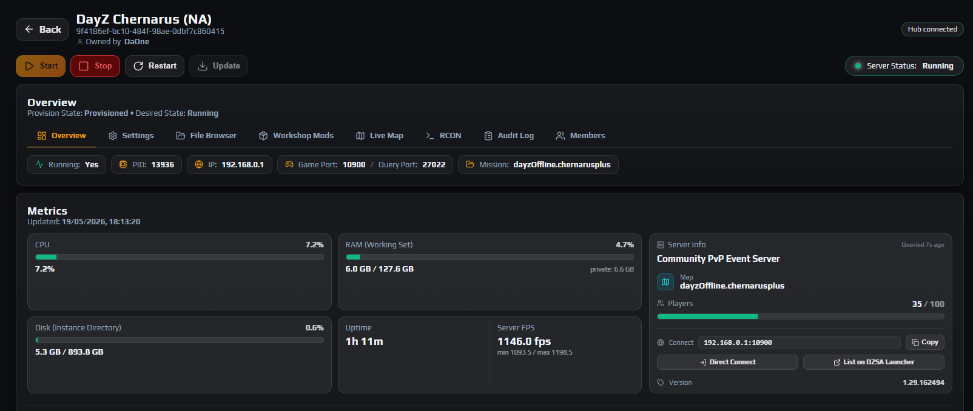Screen dimensions: 973x411
Task: Open the Audit Log tab
Action: tap(509, 136)
